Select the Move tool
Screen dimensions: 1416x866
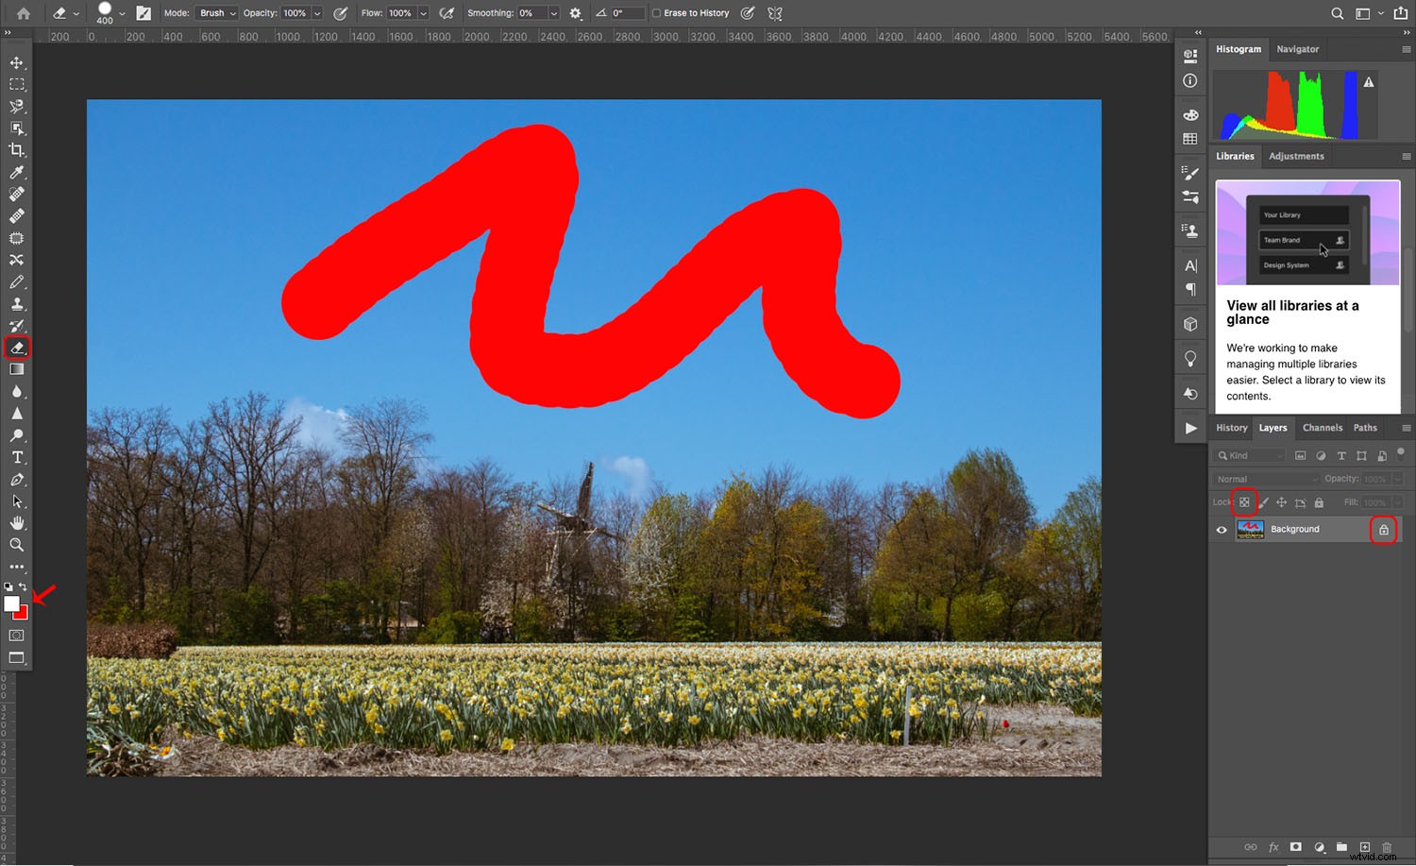[17, 62]
